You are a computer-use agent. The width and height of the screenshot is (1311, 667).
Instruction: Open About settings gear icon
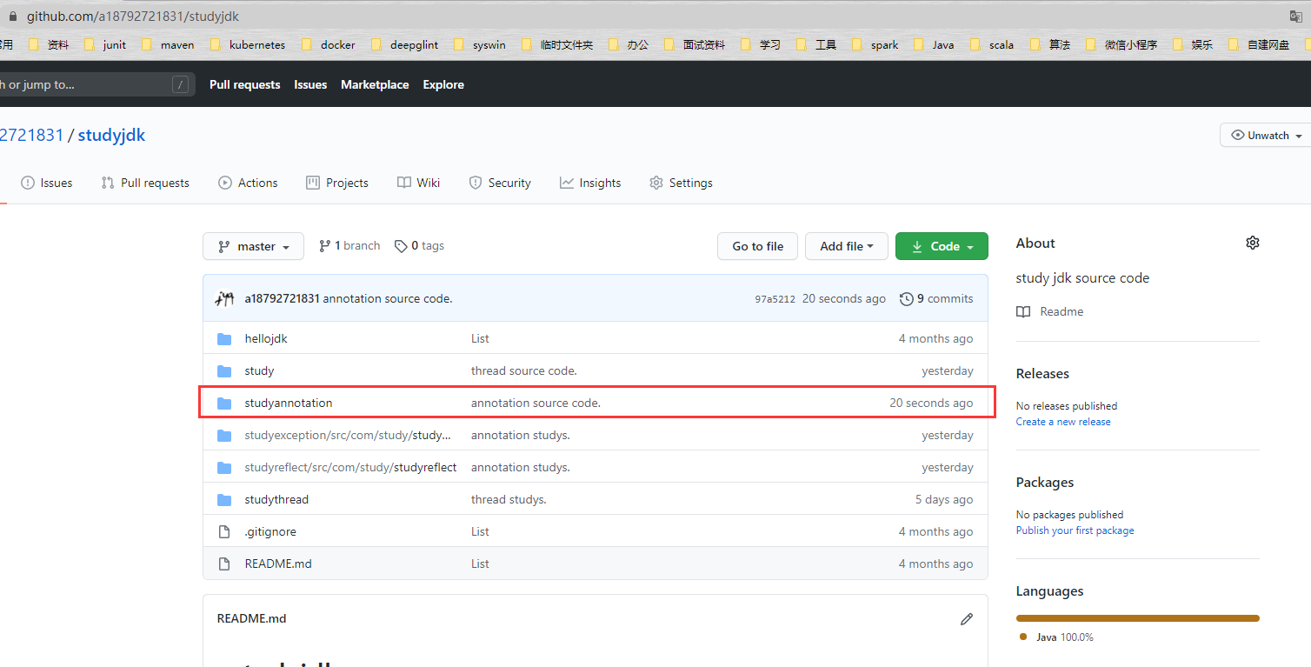click(x=1252, y=243)
